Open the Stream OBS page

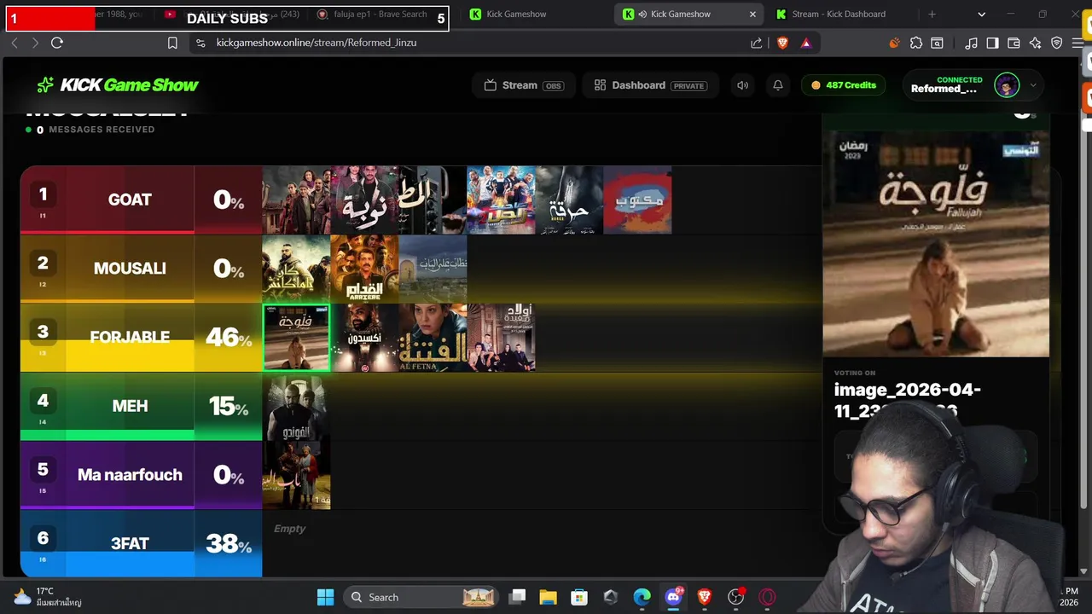pyautogui.click(x=524, y=85)
